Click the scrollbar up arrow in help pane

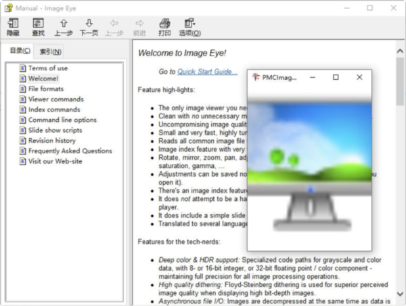(400, 51)
